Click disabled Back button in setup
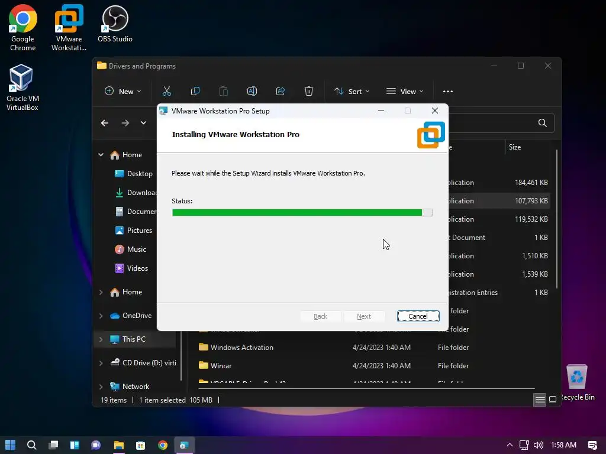This screenshot has height=454, width=606. pos(320,316)
